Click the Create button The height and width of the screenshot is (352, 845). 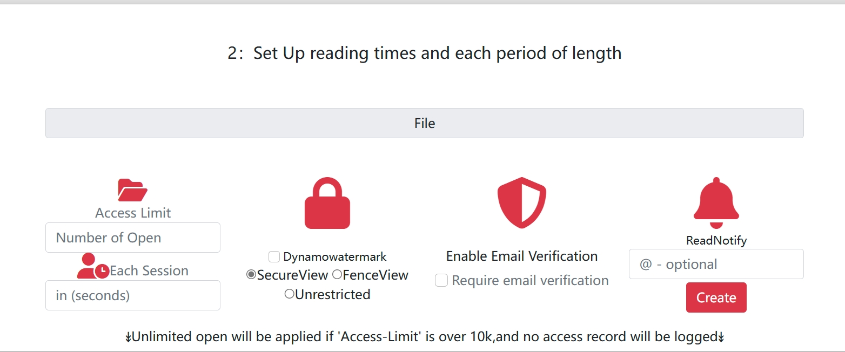tap(716, 297)
